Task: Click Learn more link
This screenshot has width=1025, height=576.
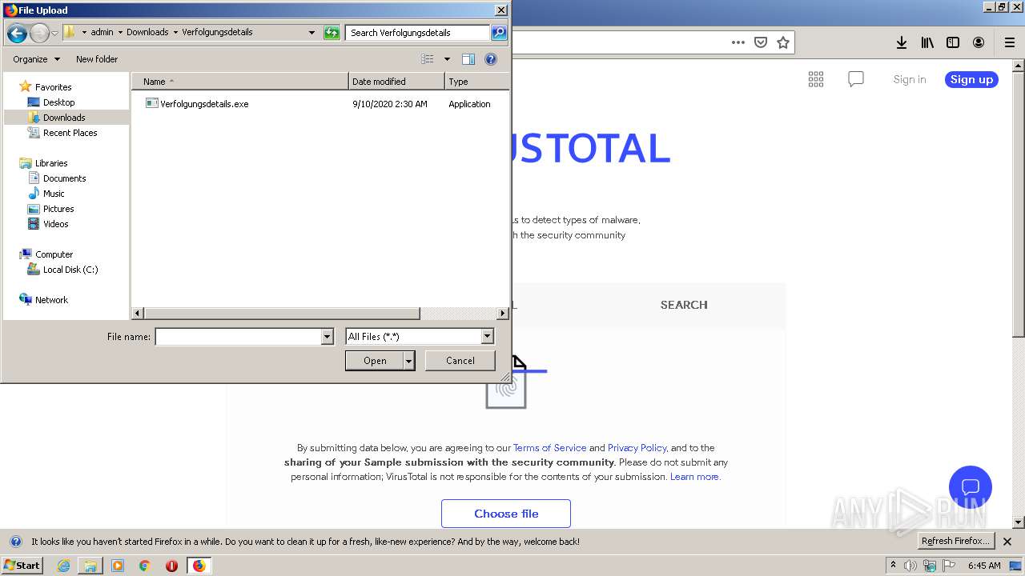Action: tap(694, 477)
